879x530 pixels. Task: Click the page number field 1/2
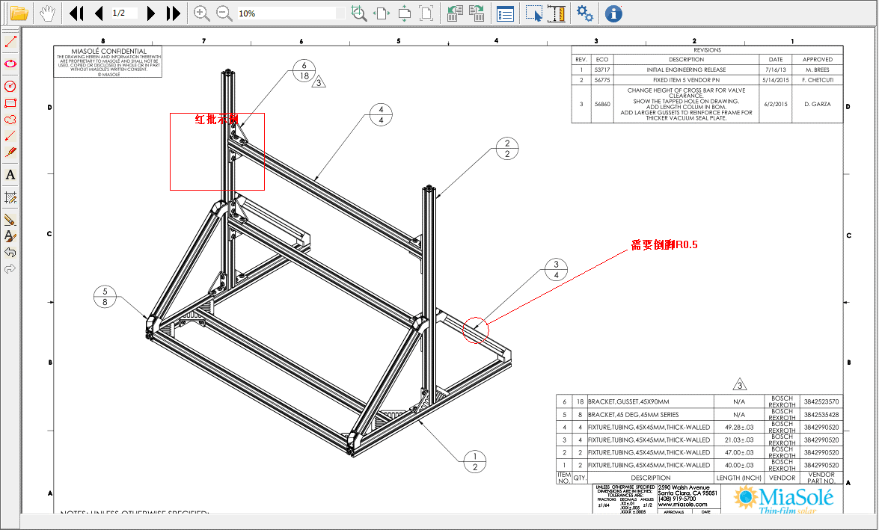point(123,13)
